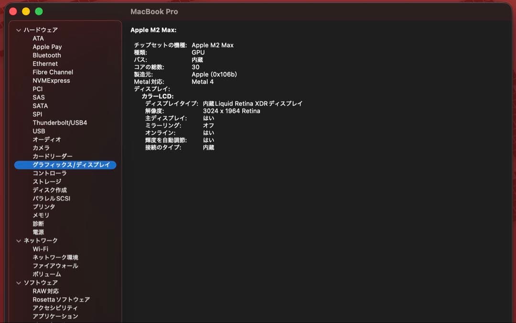
Task: Open the 電源 sidebar entry
Action: (38, 232)
